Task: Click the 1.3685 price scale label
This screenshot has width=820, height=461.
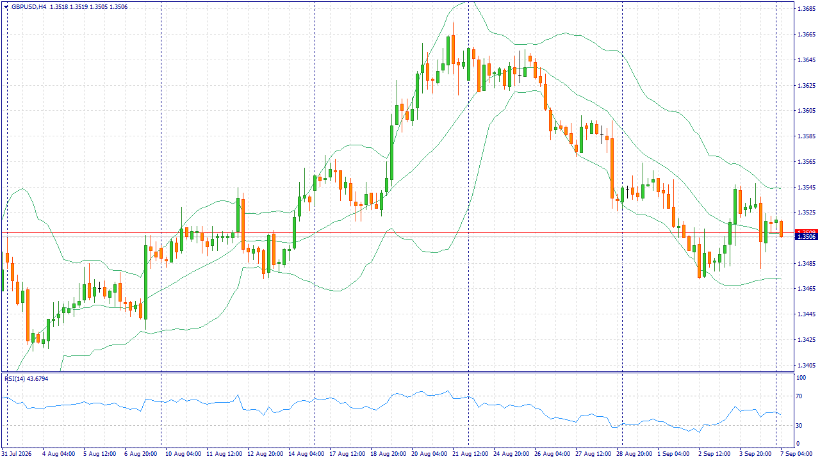Action: pos(807,9)
